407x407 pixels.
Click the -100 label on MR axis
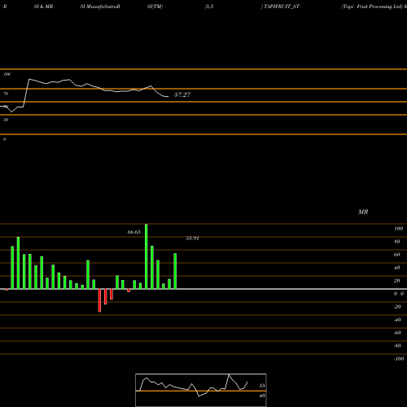pos(399,359)
